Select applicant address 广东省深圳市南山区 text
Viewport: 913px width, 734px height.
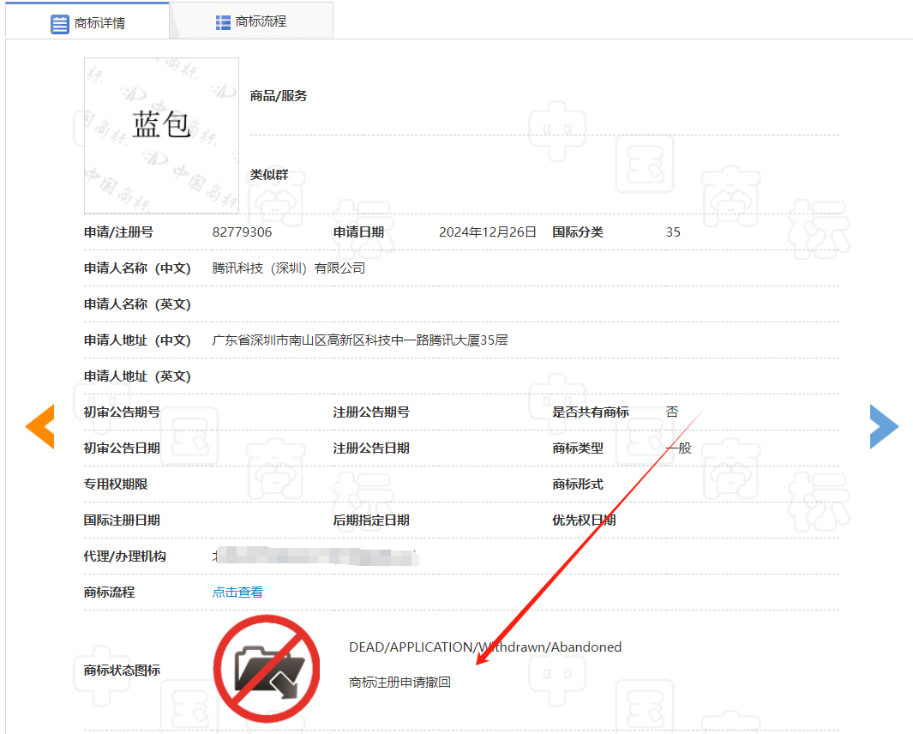360,340
